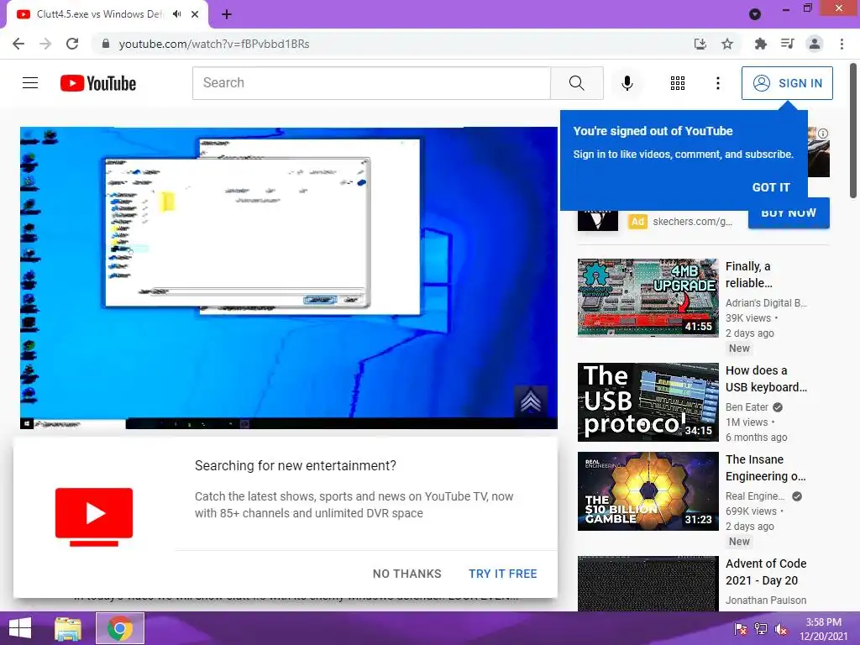860x645 pixels.
Task: Click the BUY NOW ad button
Action: pyautogui.click(x=789, y=215)
